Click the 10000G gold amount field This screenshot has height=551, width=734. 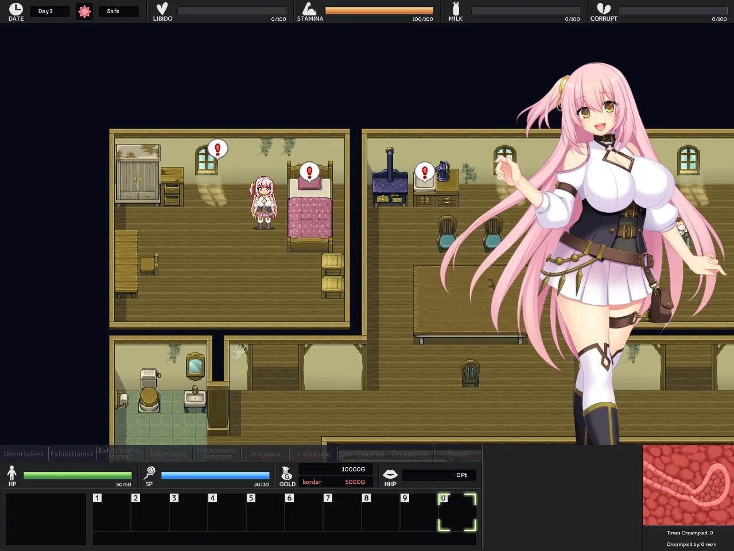tap(336, 469)
